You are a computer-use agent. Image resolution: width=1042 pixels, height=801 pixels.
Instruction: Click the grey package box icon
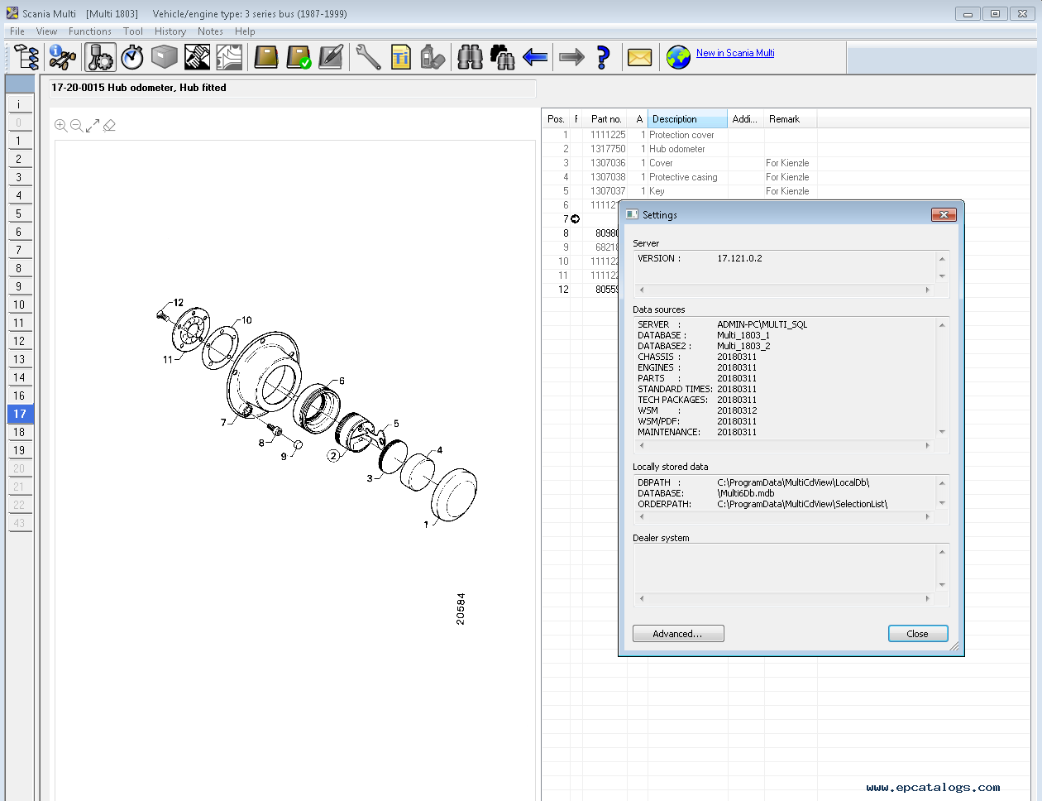(165, 57)
